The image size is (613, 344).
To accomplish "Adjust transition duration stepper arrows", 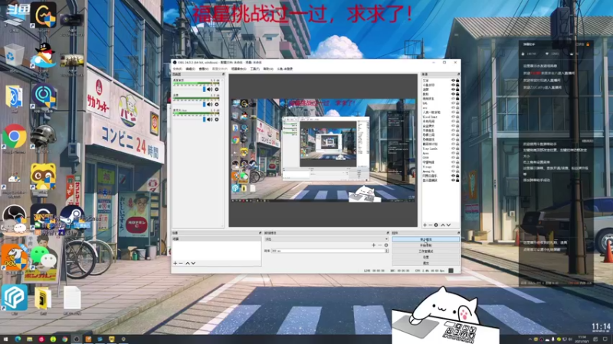I will tap(387, 251).
